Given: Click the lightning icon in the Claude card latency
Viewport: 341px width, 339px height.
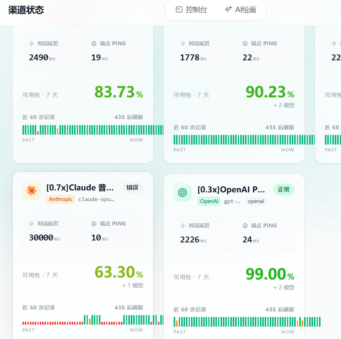Looking at the screenshot, I should click(x=32, y=224).
